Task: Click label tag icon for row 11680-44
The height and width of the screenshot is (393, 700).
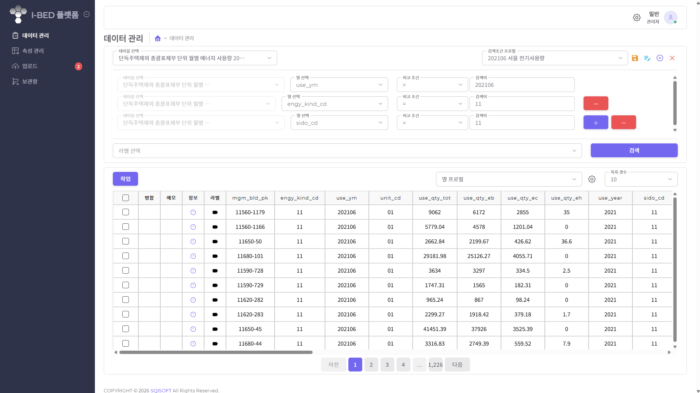Action: 215,344
